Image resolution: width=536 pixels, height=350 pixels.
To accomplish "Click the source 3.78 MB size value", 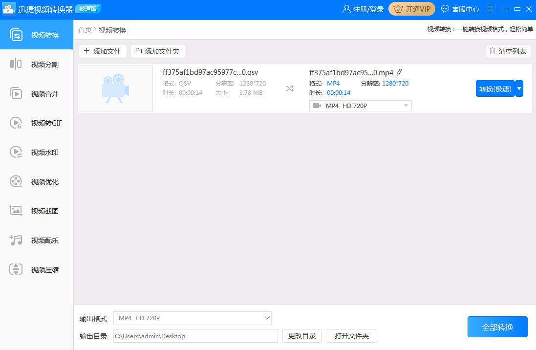I will (x=251, y=93).
